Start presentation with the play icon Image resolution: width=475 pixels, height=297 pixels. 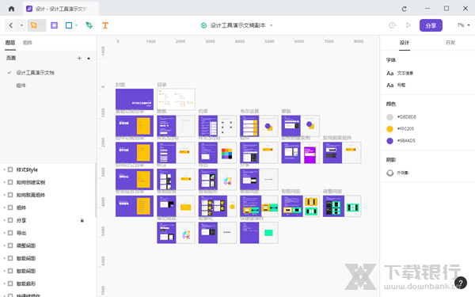coord(408,25)
